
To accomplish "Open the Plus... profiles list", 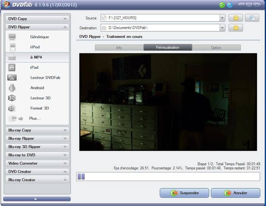I will pos(37,119).
